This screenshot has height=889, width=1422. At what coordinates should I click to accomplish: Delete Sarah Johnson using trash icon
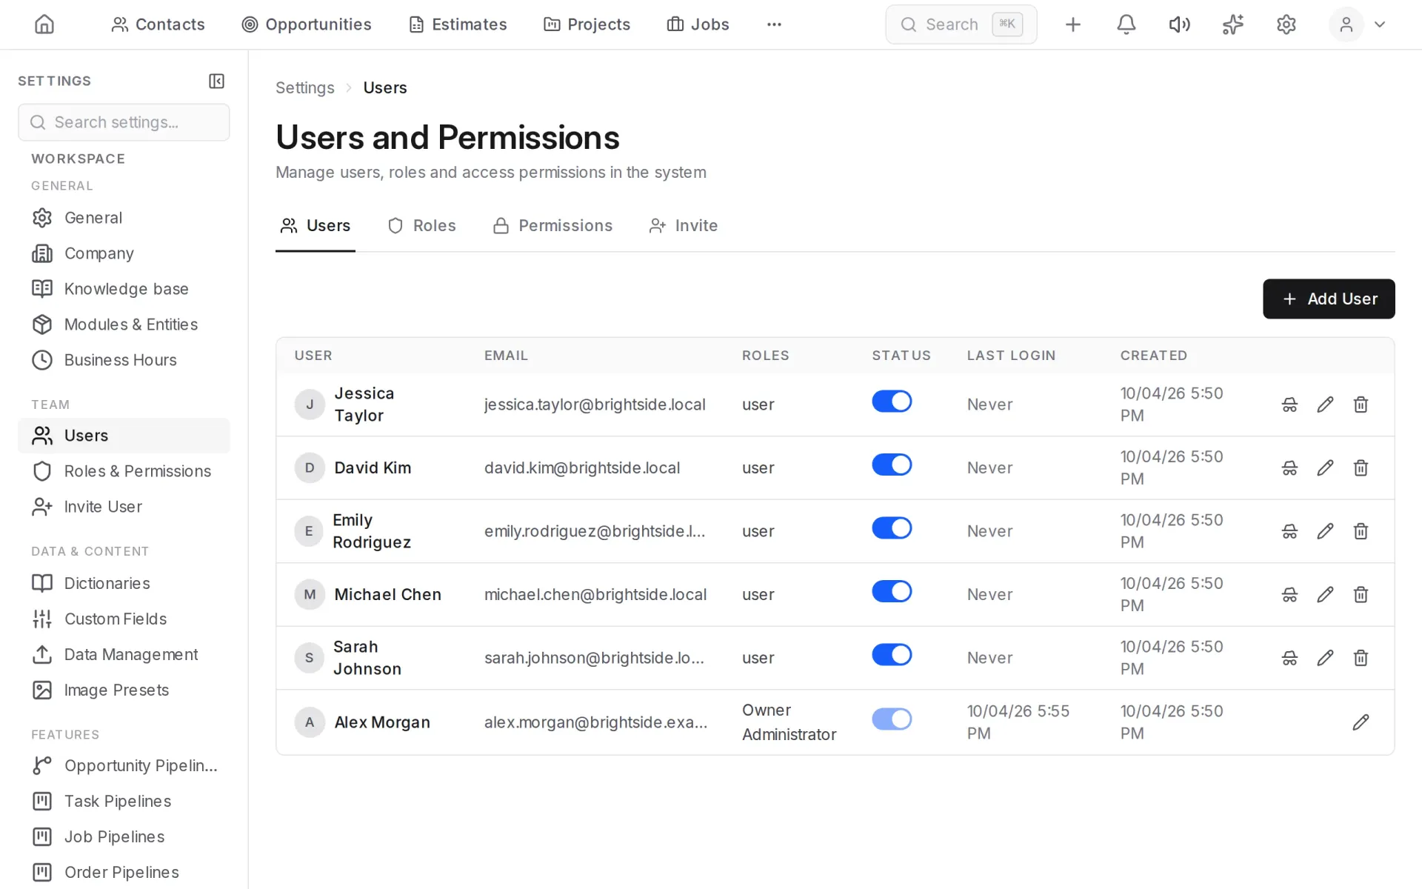click(x=1361, y=658)
